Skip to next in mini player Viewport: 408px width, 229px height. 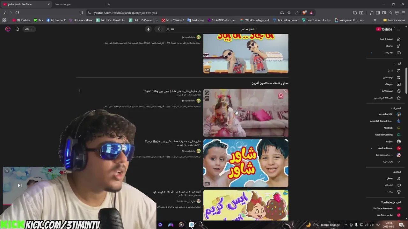[x=19, y=185]
